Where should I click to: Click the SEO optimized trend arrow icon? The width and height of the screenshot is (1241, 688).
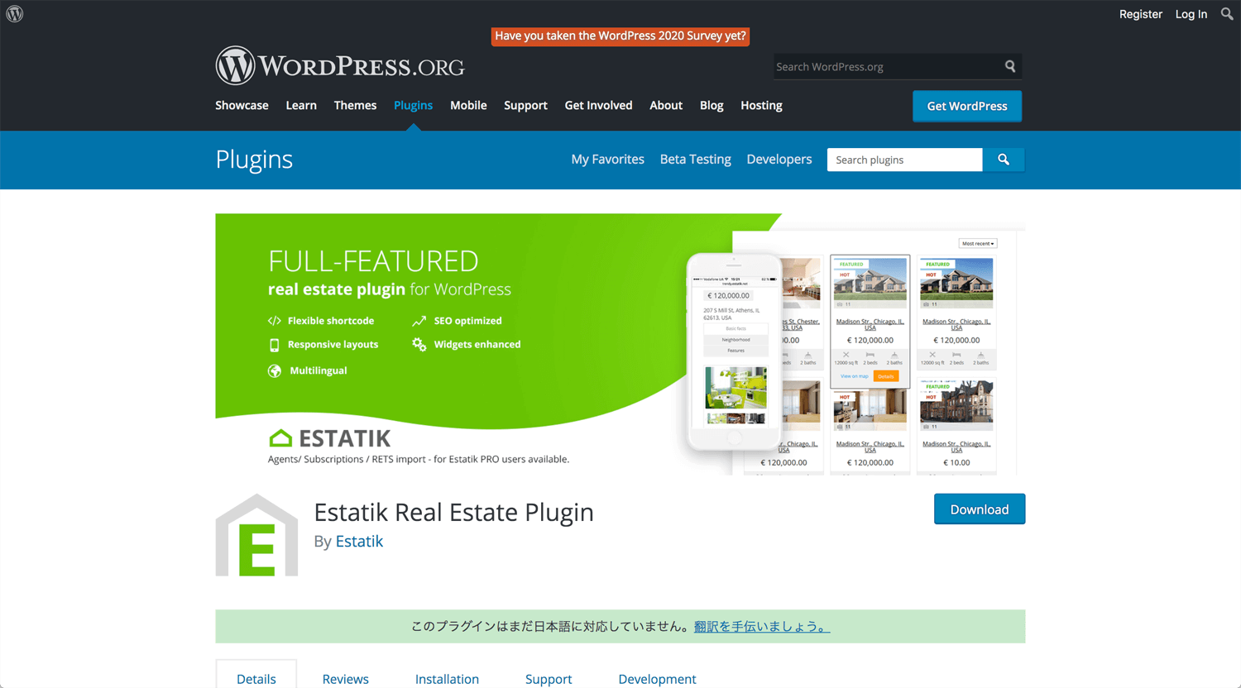[419, 321]
